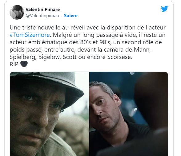Screen dimensions: 181x156
Task: Follow the account via Suivre link
Action: [x=71, y=16]
